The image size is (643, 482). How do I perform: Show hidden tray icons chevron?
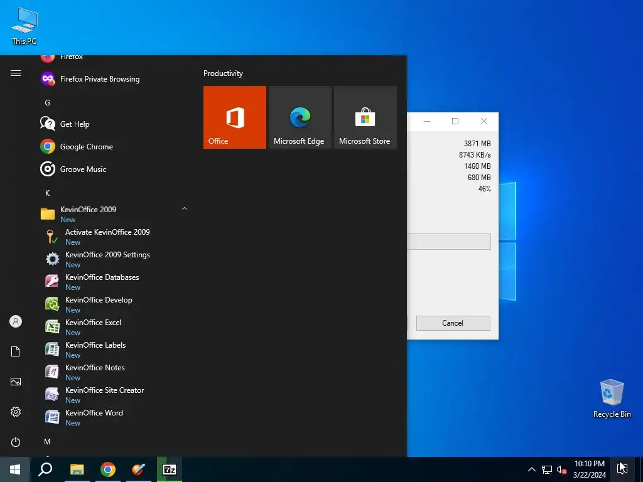point(531,469)
